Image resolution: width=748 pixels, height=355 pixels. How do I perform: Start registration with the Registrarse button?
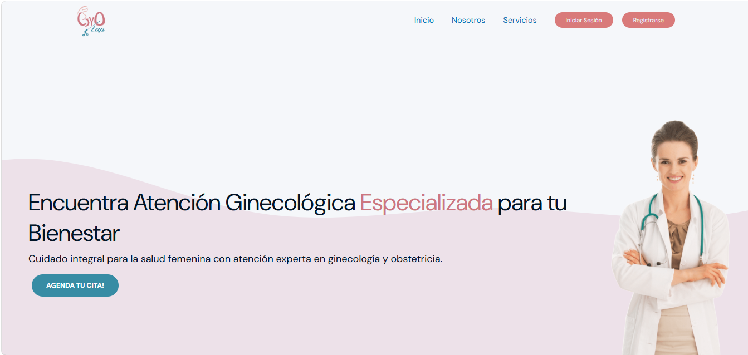point(648,19)
